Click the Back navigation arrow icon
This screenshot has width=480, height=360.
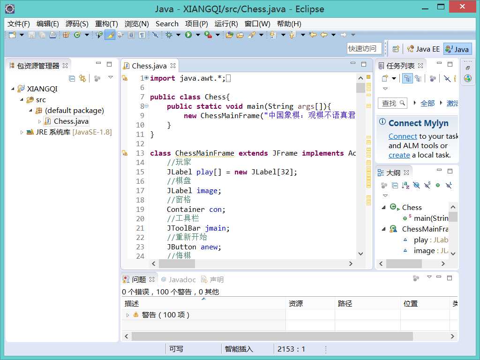tap(324, 35)
